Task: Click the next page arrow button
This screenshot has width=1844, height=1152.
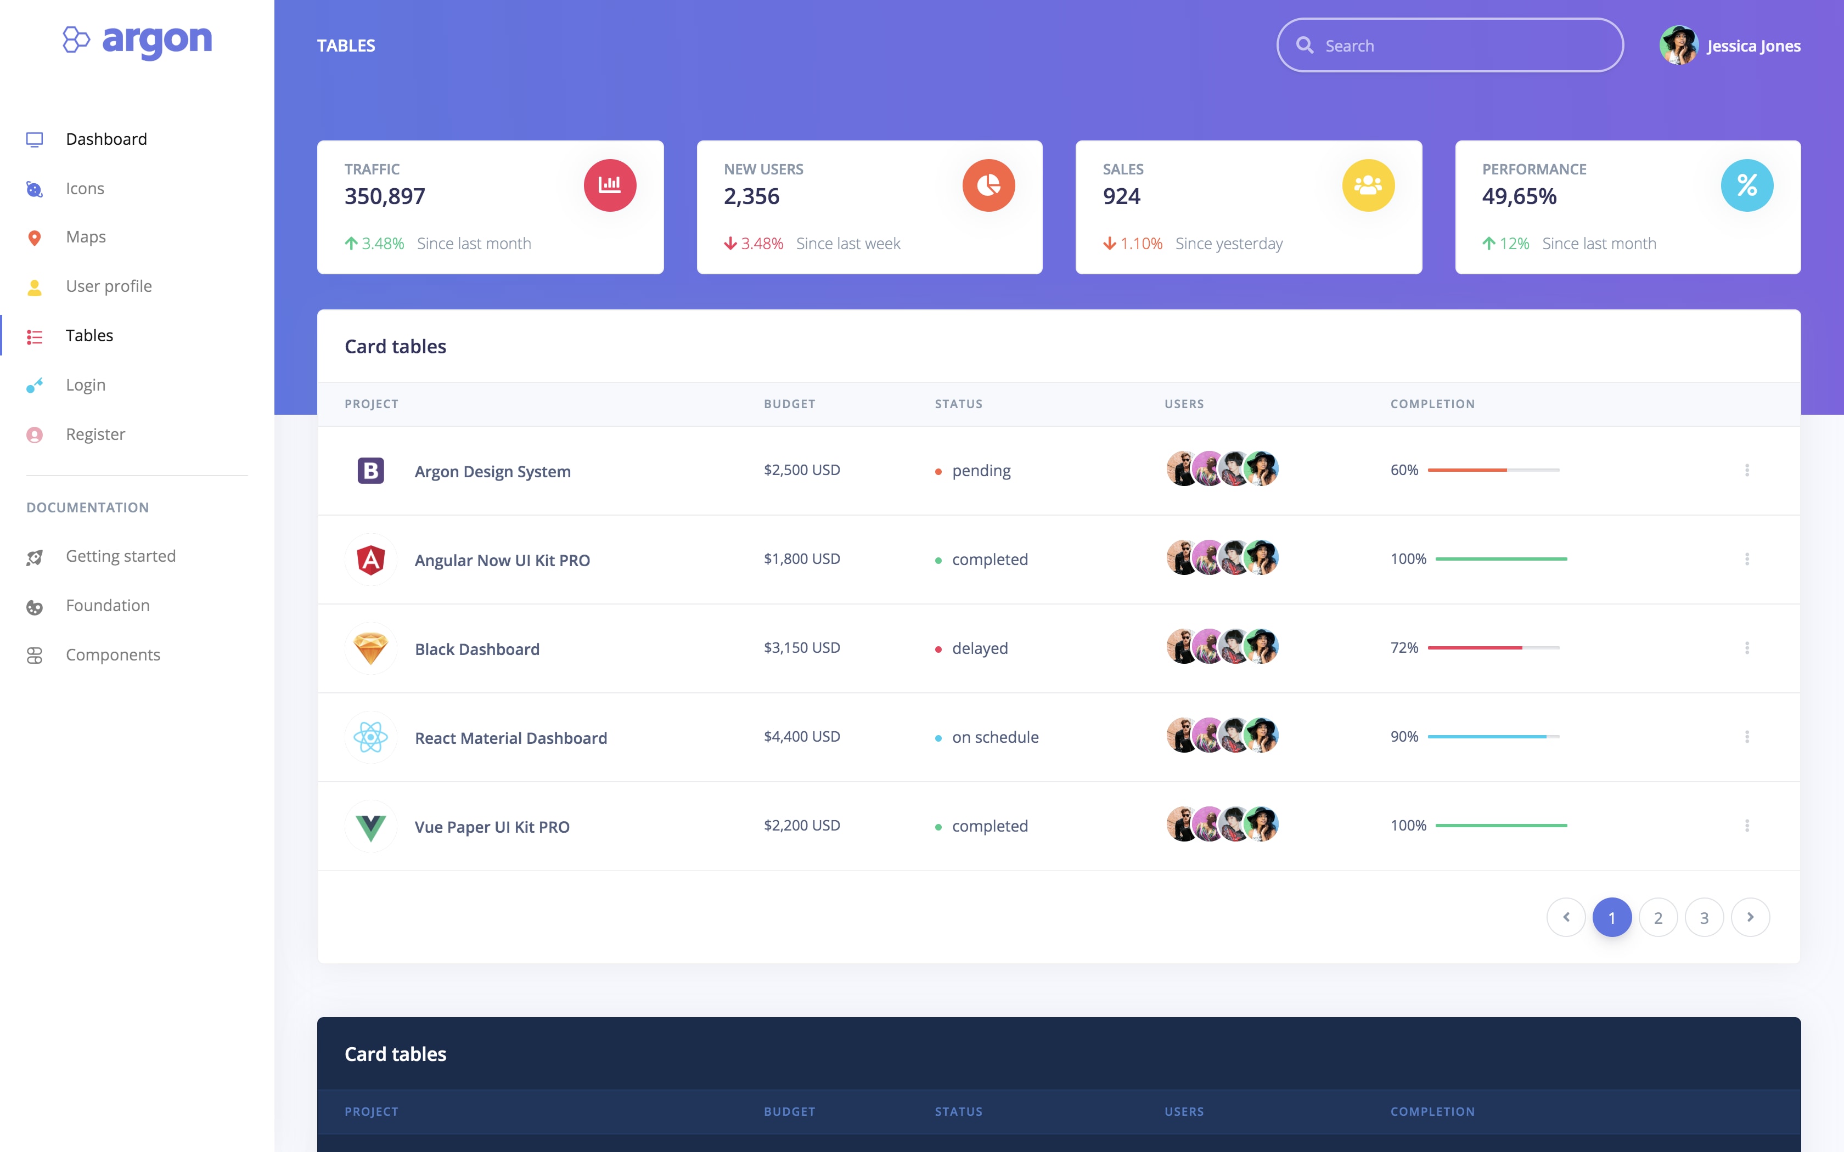Action: pos(1750,917)
